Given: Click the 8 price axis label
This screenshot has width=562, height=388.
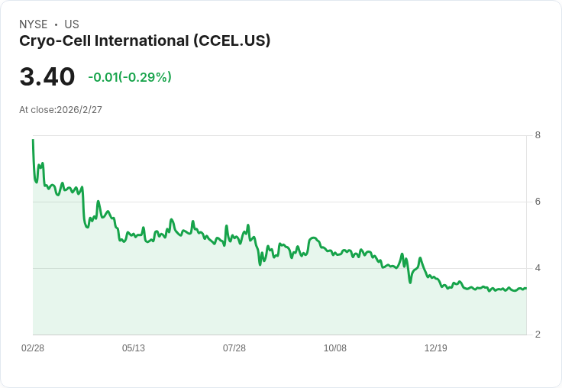Looking at the screenshot, I should [x=538, y=135].
